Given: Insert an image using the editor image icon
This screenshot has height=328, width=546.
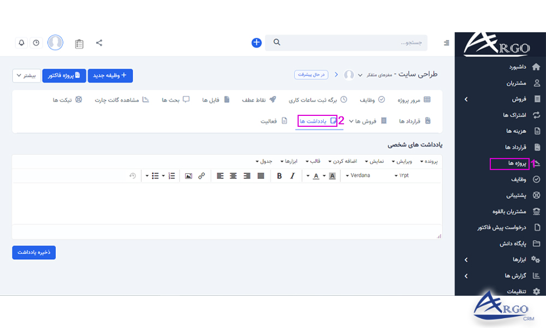Looking at the screenshot, I should pos(189,176).
